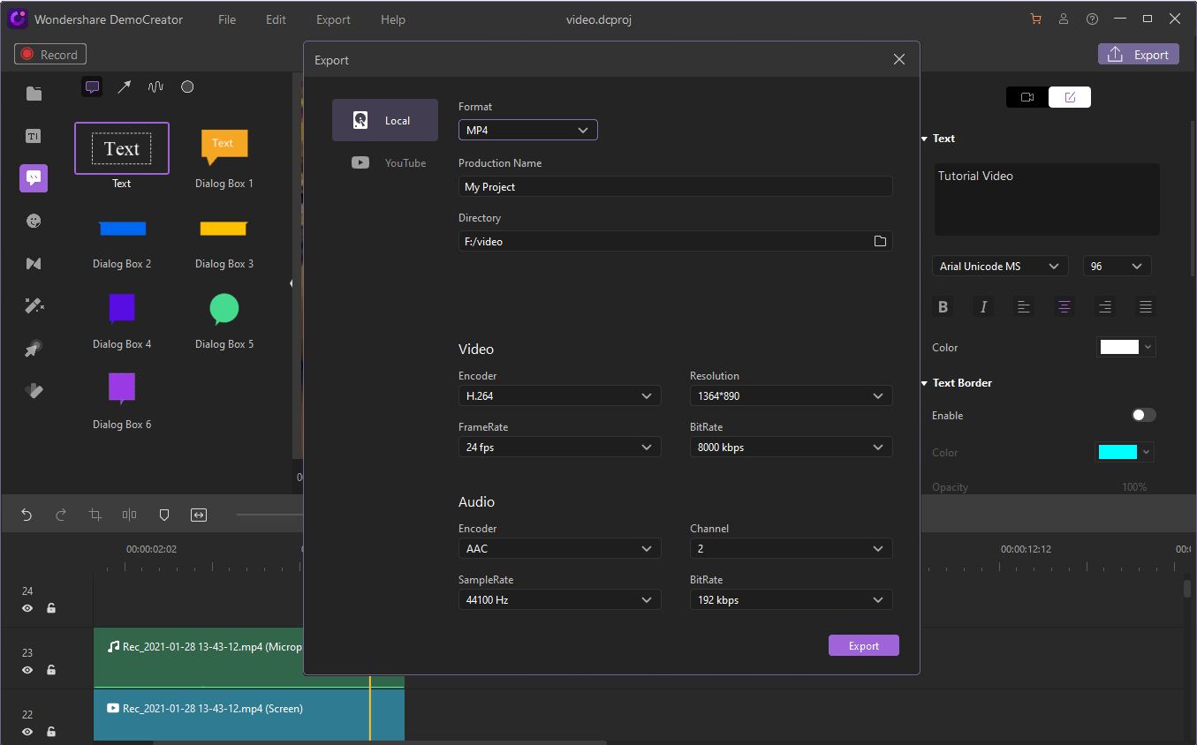Show circle shape annotation category
1197x745 pixels.
187,87
